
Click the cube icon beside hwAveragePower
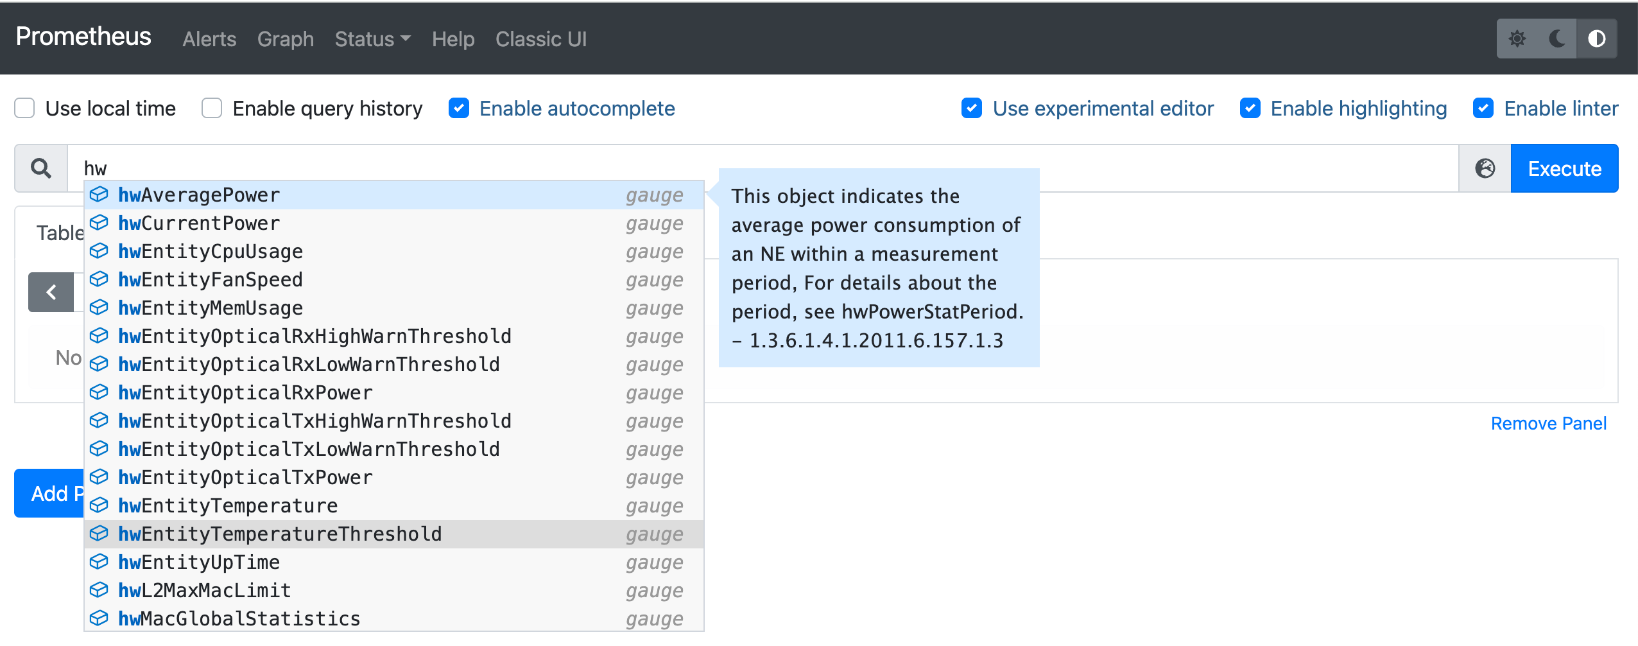[x=99, y=195]
